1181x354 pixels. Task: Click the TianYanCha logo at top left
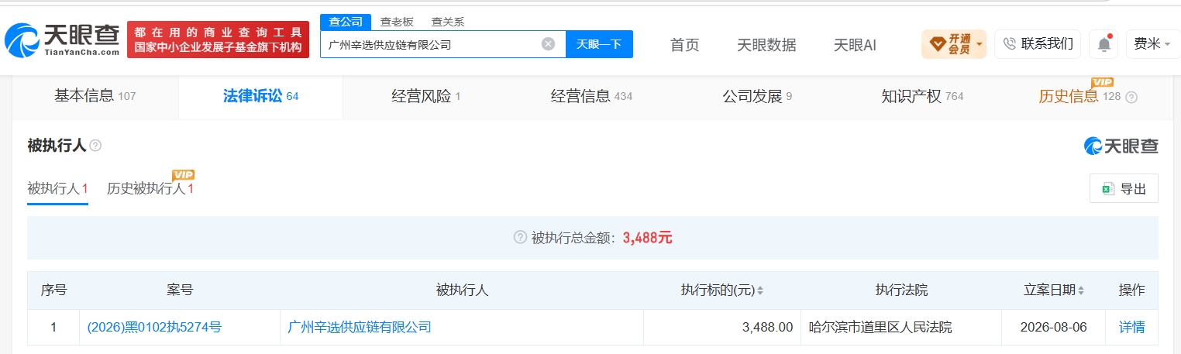click(x=62, y=40)
